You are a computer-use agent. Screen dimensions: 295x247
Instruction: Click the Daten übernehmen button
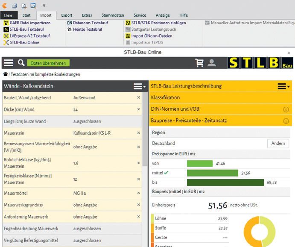[48, 63]
